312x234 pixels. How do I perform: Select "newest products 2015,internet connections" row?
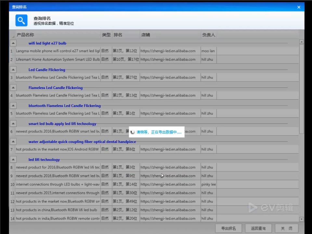coord(154,193)
